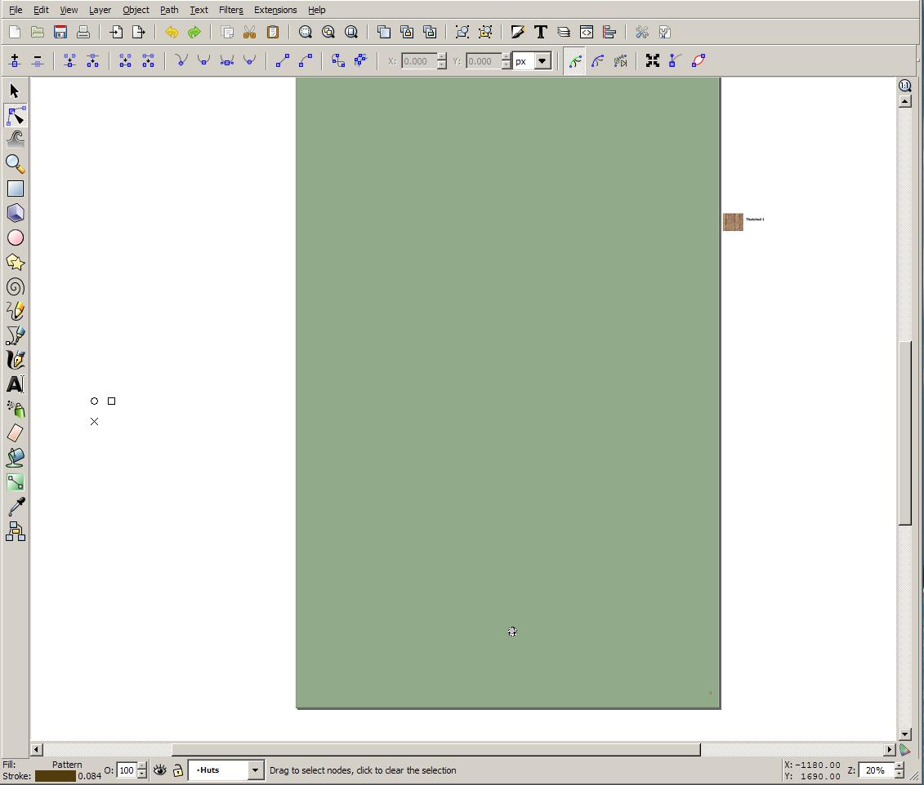
Task: Click the Thatched 1 texture thumbnail
Action: coord(733,222)
